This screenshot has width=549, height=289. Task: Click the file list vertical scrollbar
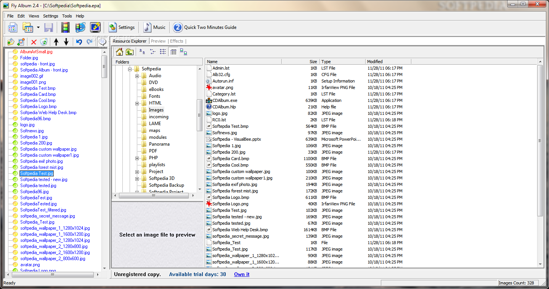coord(540,141)
